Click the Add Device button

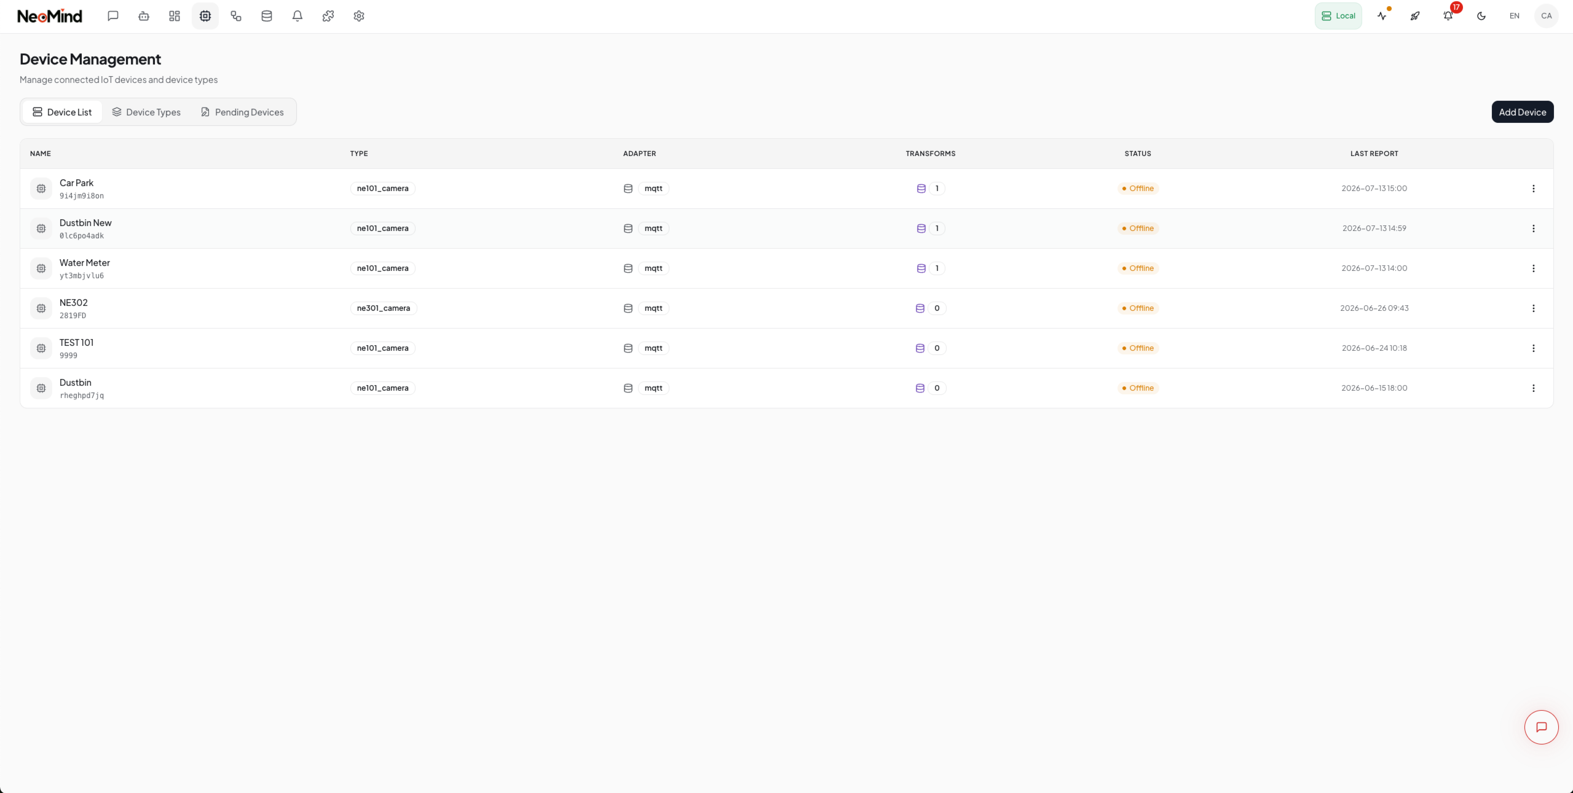(x=1523, y=112)
